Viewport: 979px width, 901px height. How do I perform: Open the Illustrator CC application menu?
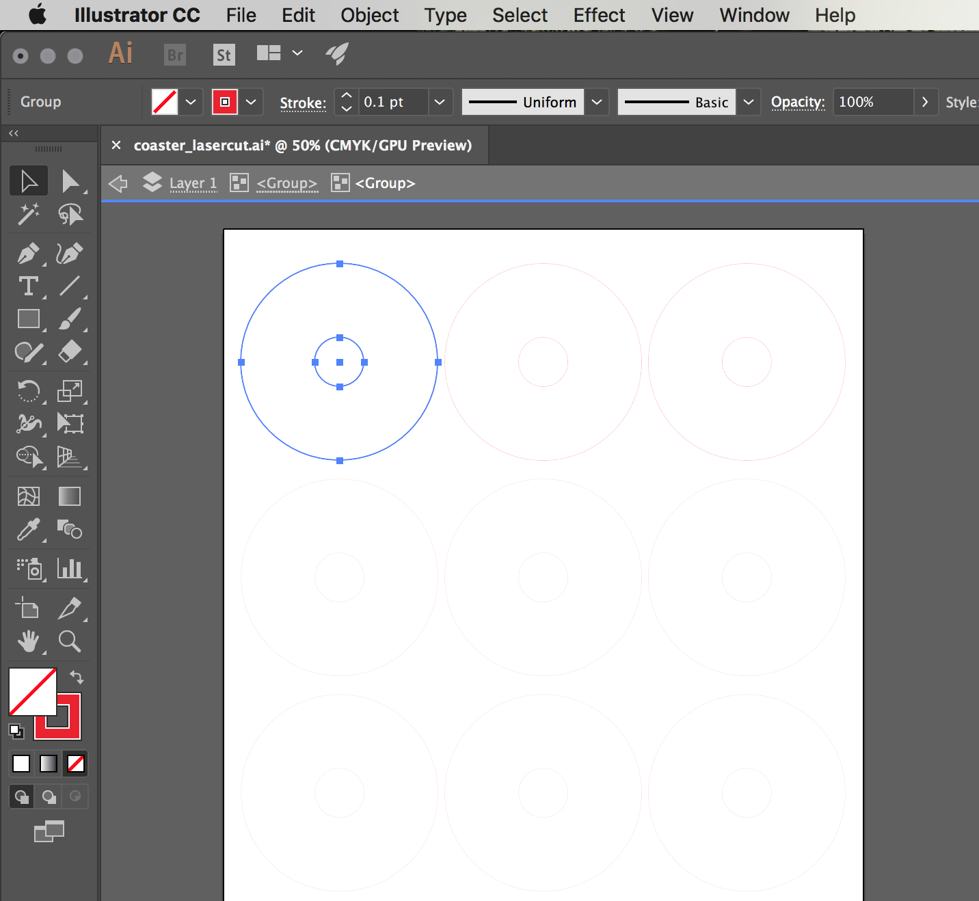pyautogui.click(x=137, y=15)
